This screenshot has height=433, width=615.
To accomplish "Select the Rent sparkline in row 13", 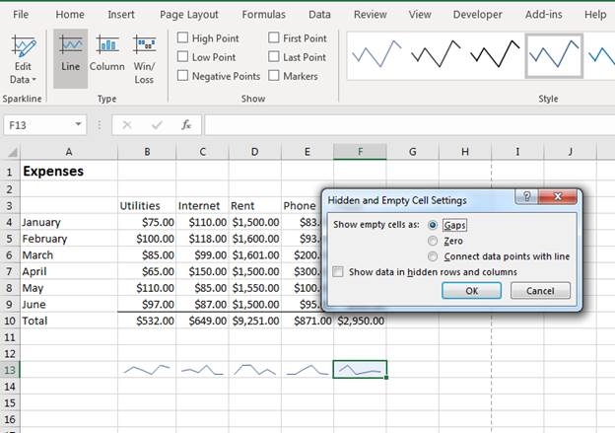I will coord(255,370).
